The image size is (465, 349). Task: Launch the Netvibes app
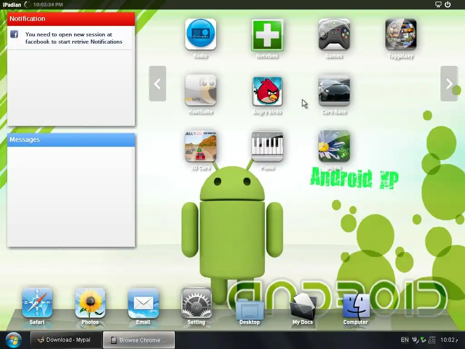[267, 35]
